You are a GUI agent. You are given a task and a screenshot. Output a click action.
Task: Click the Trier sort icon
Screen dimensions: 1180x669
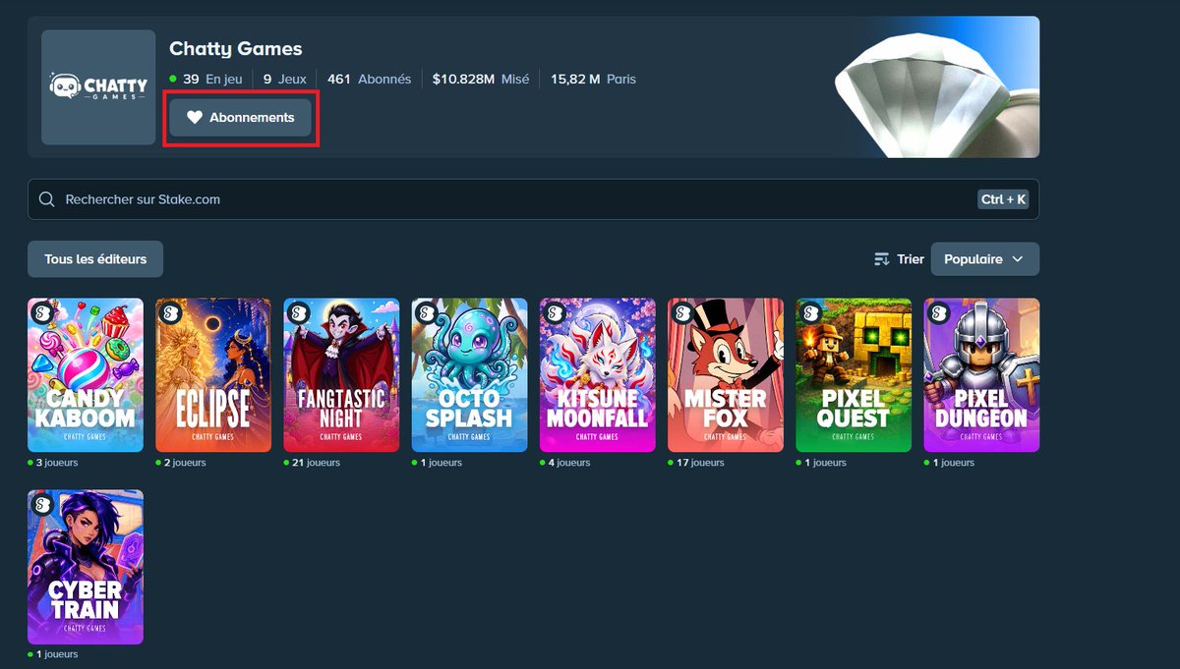click(x=882, y=259)
